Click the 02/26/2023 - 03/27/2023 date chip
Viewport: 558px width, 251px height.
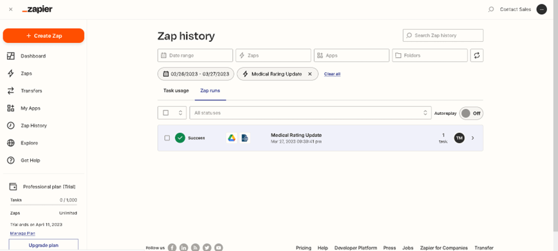point(196,74)
